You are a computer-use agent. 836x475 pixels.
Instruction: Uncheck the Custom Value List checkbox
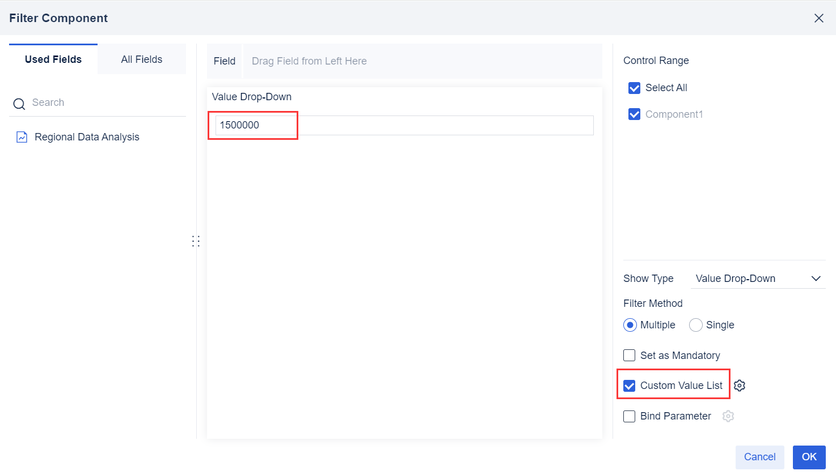click(629, 385)
